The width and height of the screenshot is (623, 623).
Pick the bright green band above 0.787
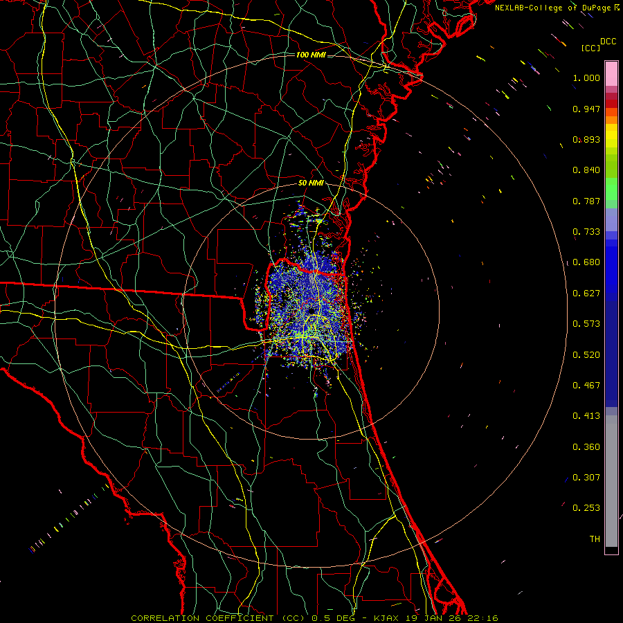click(x=611, y=189)
